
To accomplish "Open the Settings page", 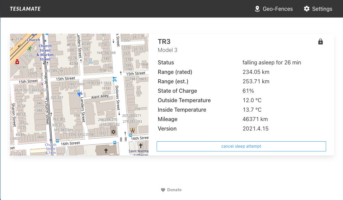I will [x=322, y=9].
